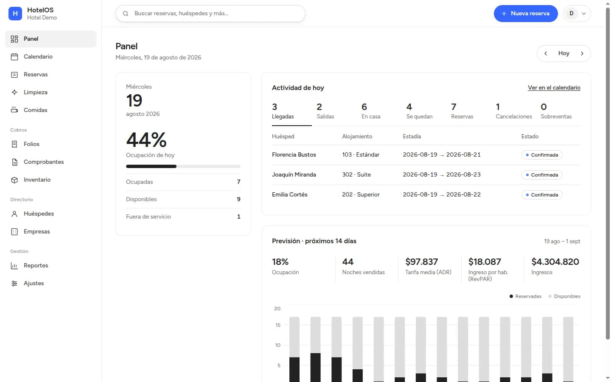Open the Calendario calendar icon

(x=14, y=57)
